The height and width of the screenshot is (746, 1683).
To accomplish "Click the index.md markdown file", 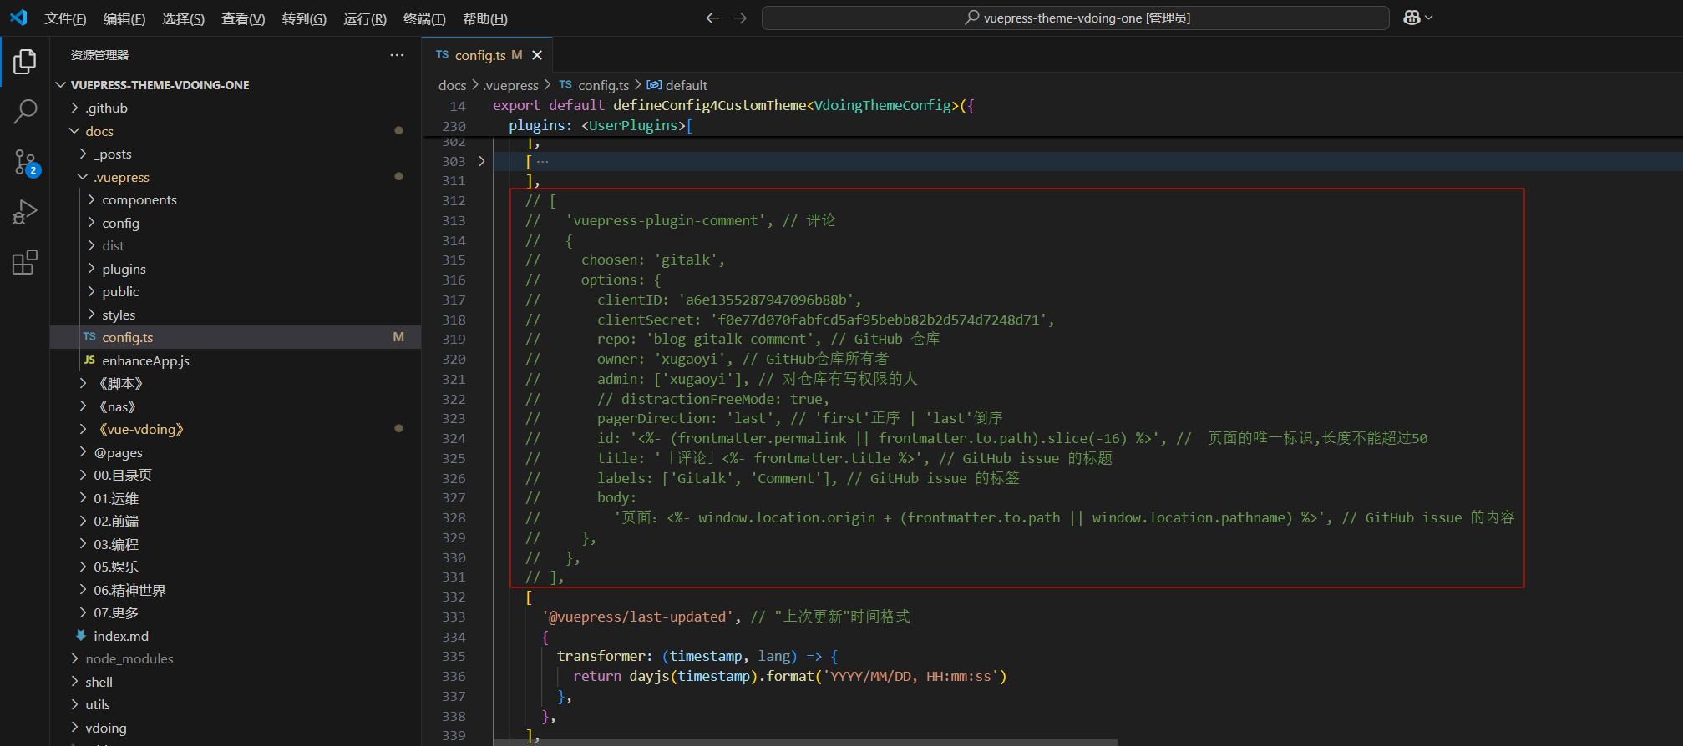I will click(121, 636).
